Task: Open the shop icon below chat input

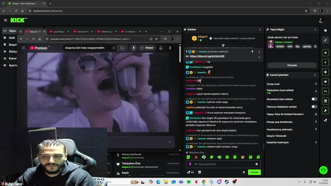Action: (200, 172)
